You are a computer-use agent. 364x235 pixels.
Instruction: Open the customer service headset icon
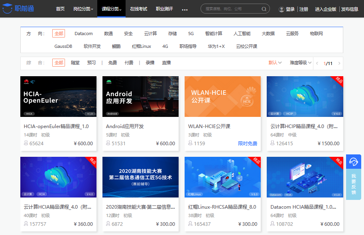click(x=354, y=162)
